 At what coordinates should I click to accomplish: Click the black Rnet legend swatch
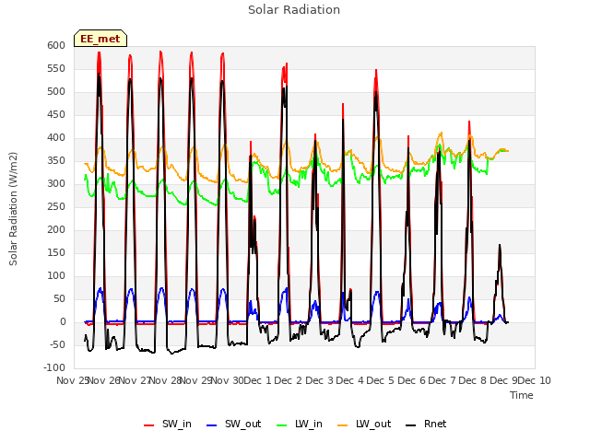click(x=411, y=425)
